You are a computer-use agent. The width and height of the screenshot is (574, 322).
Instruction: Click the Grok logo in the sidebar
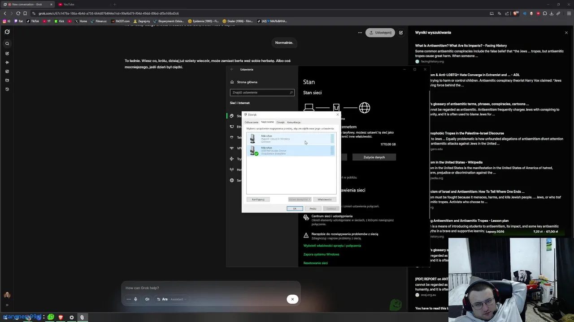[x=7, y=32]
